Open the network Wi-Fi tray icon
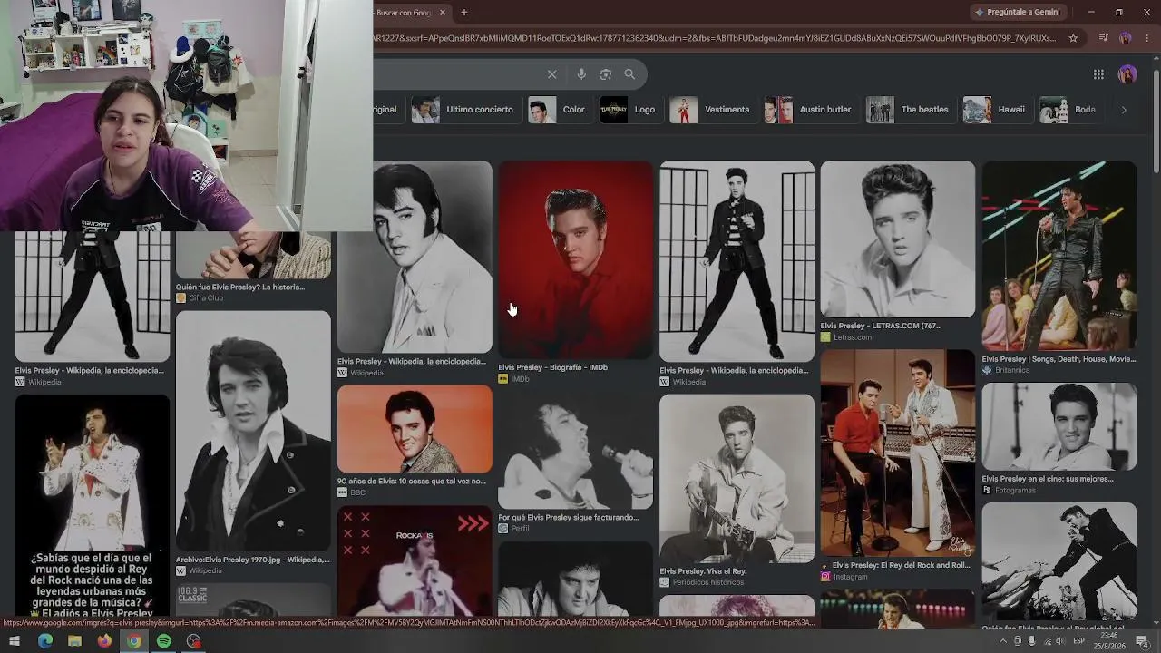Screen dimensions: 1161x653 [1047, 641]
